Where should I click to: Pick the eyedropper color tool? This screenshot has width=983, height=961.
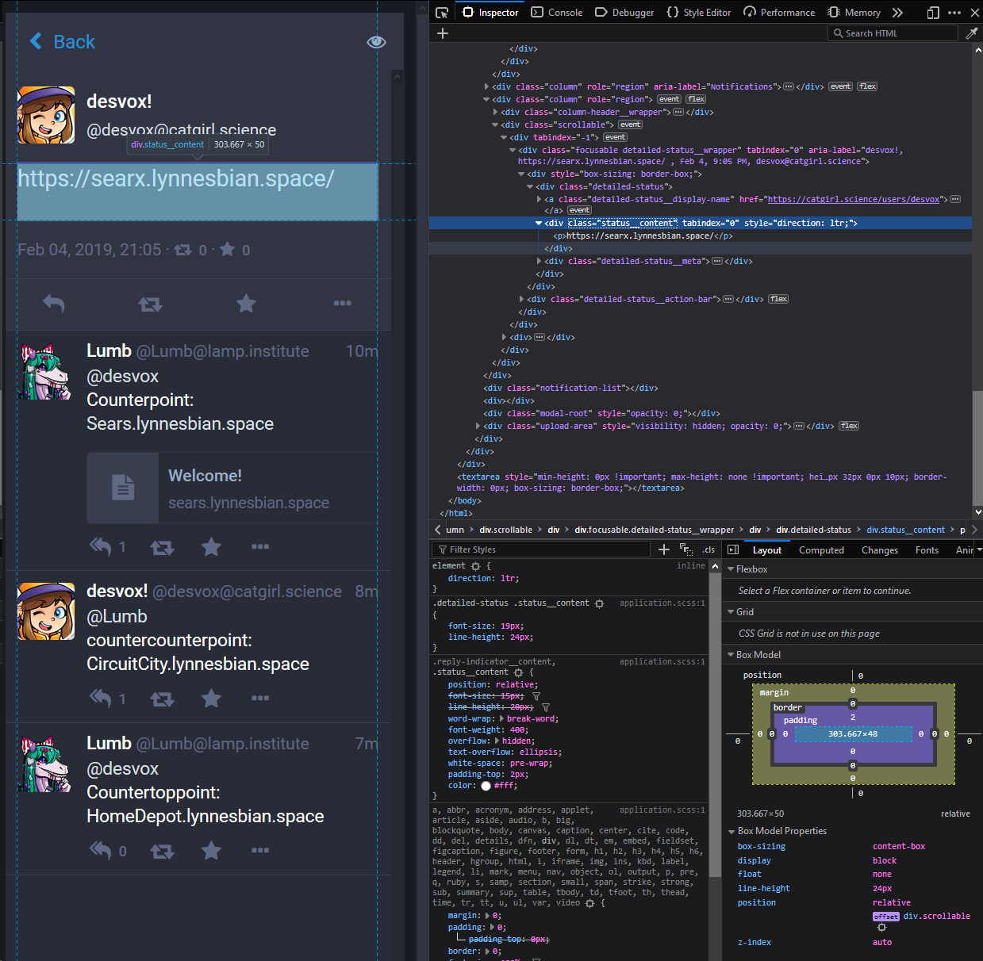point(972,33)
